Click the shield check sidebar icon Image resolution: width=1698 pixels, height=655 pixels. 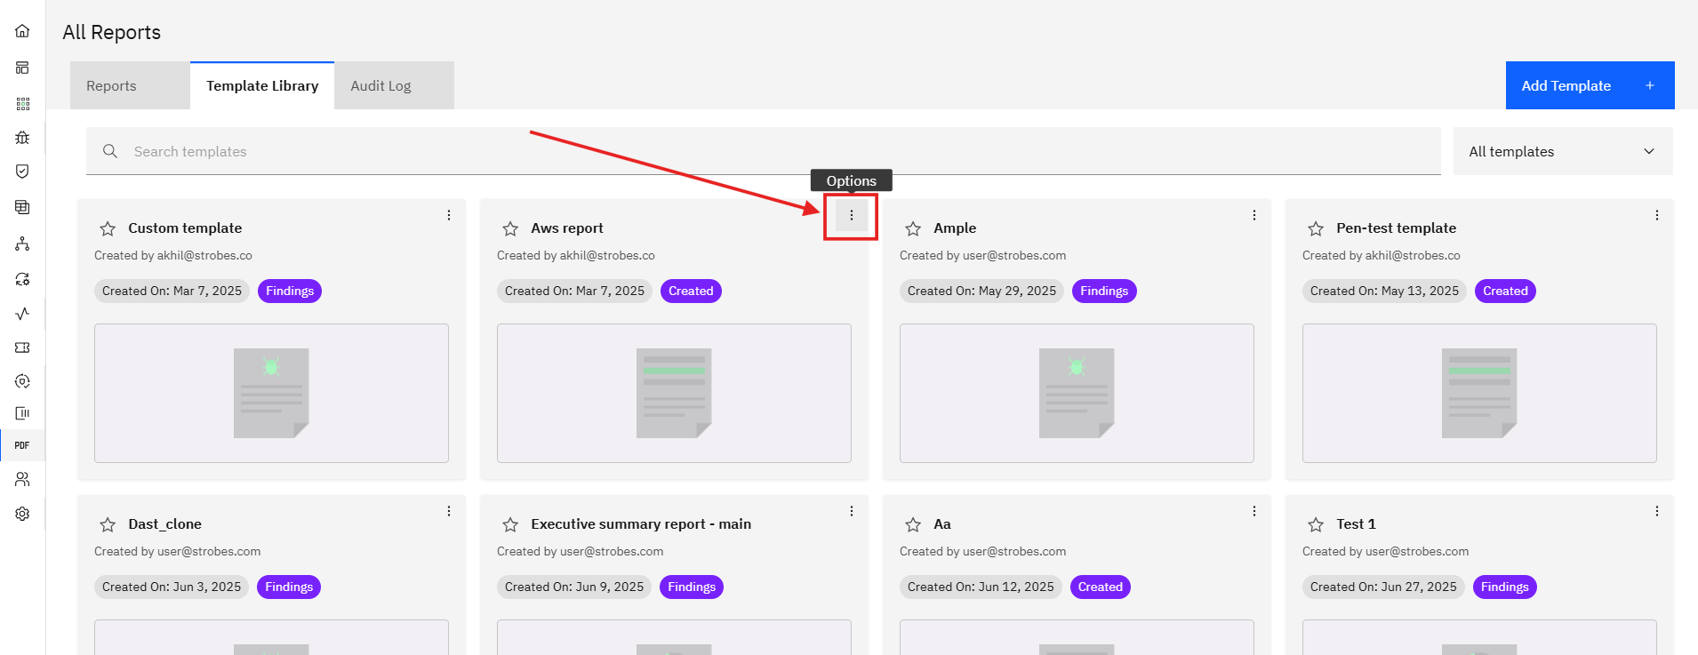coord(22,172)
